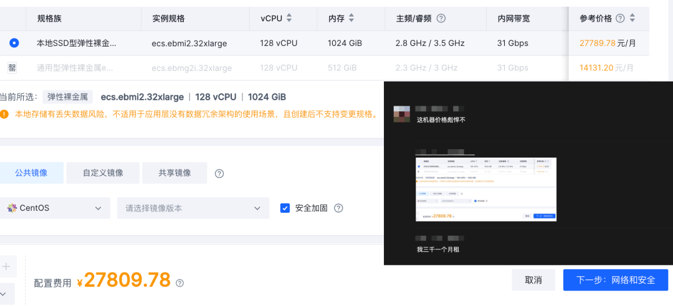673x306 pixels.
Task: Switch to the 自定义镜像 tab
Action: coord(103,173)
